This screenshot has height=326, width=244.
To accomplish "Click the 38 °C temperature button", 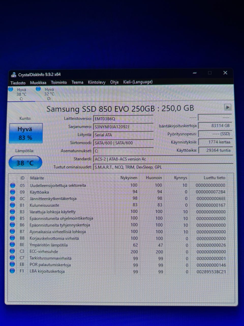I will click(25, 163).
